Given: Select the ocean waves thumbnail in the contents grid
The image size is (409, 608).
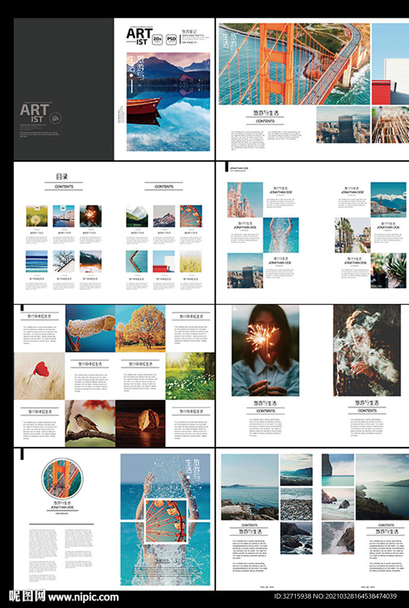Looking at the screenshot, I should pos(37,261).
